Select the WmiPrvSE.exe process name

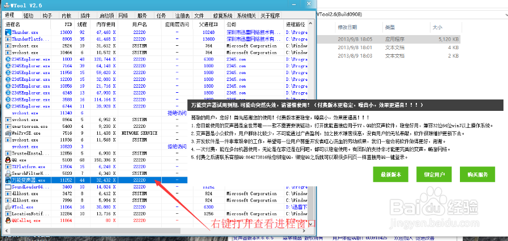(26, 133)
